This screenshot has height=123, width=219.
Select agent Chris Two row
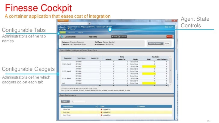click(x=116, y=109)
